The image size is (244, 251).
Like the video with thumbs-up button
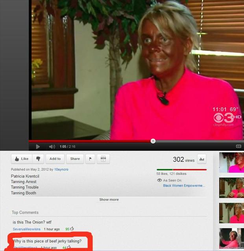click(x=22, y=159)
